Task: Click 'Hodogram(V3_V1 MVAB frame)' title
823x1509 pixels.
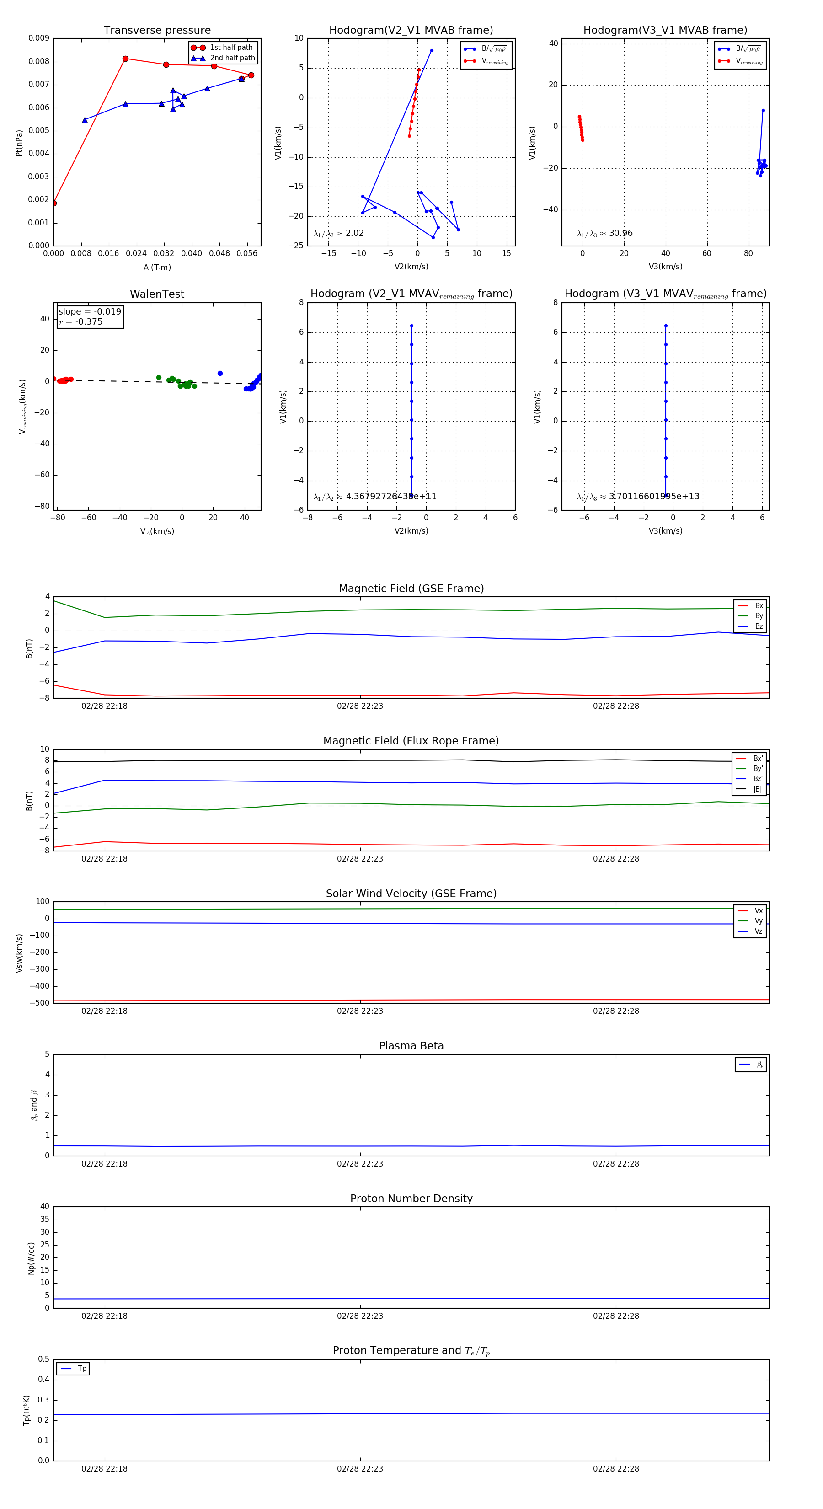Action: click(665, 31)
